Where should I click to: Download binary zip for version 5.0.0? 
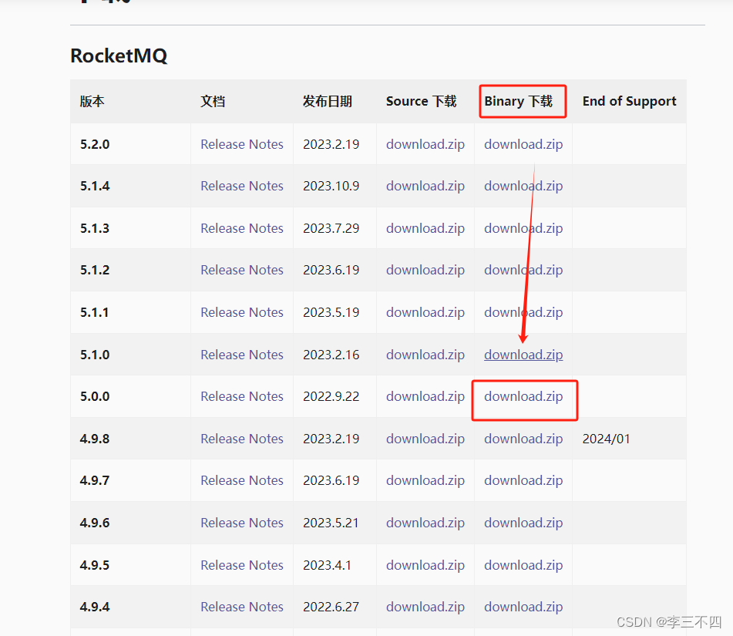click(x=523, y=396)
